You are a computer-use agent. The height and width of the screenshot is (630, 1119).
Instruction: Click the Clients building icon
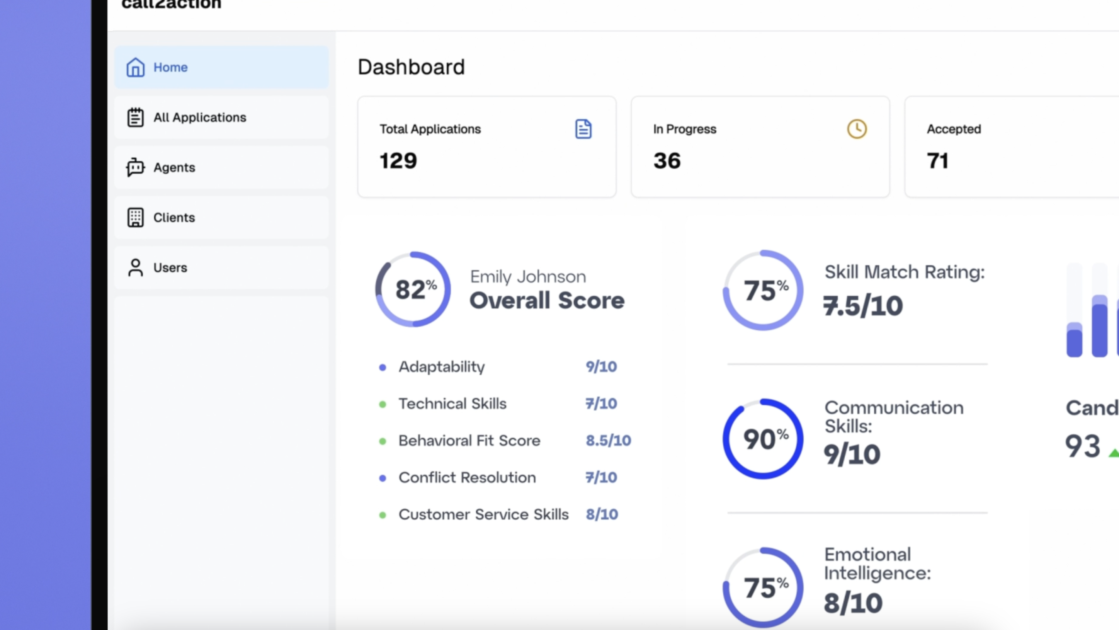(x=135, y=217)
